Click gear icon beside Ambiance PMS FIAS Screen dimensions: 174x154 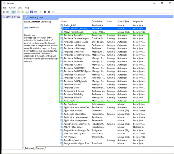[62, 65]
